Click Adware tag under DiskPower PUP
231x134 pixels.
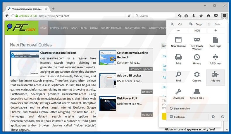147,114
